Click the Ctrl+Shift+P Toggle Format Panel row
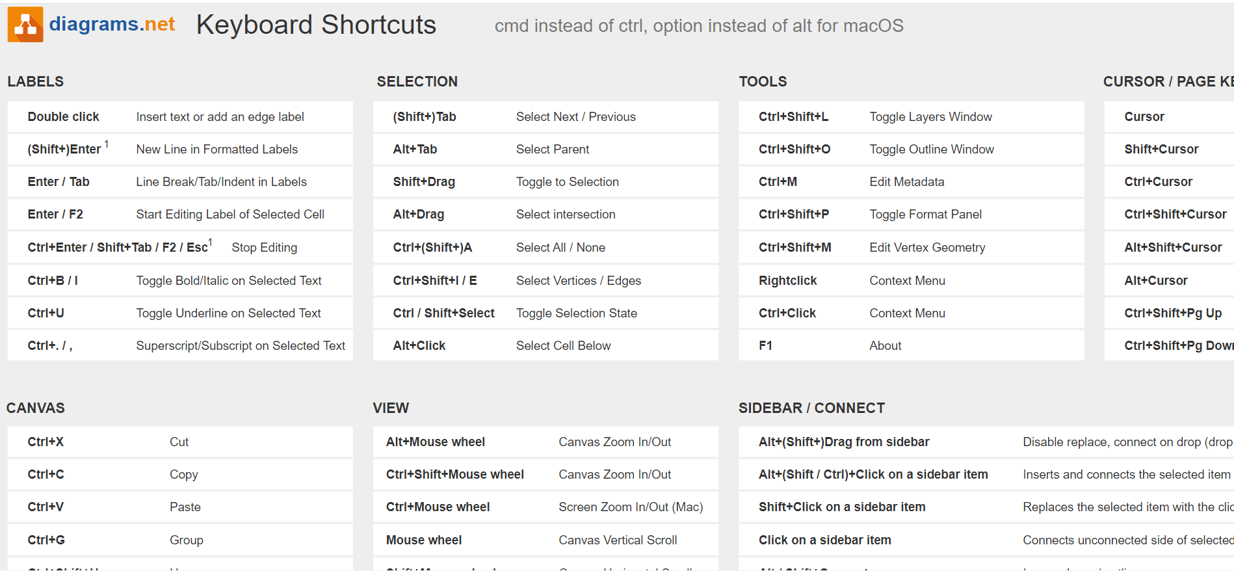Viewport: 1234px width, 571px height. pos(910,215)
